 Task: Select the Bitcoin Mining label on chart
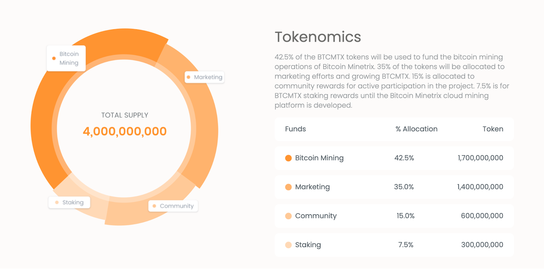pos(69,58)
